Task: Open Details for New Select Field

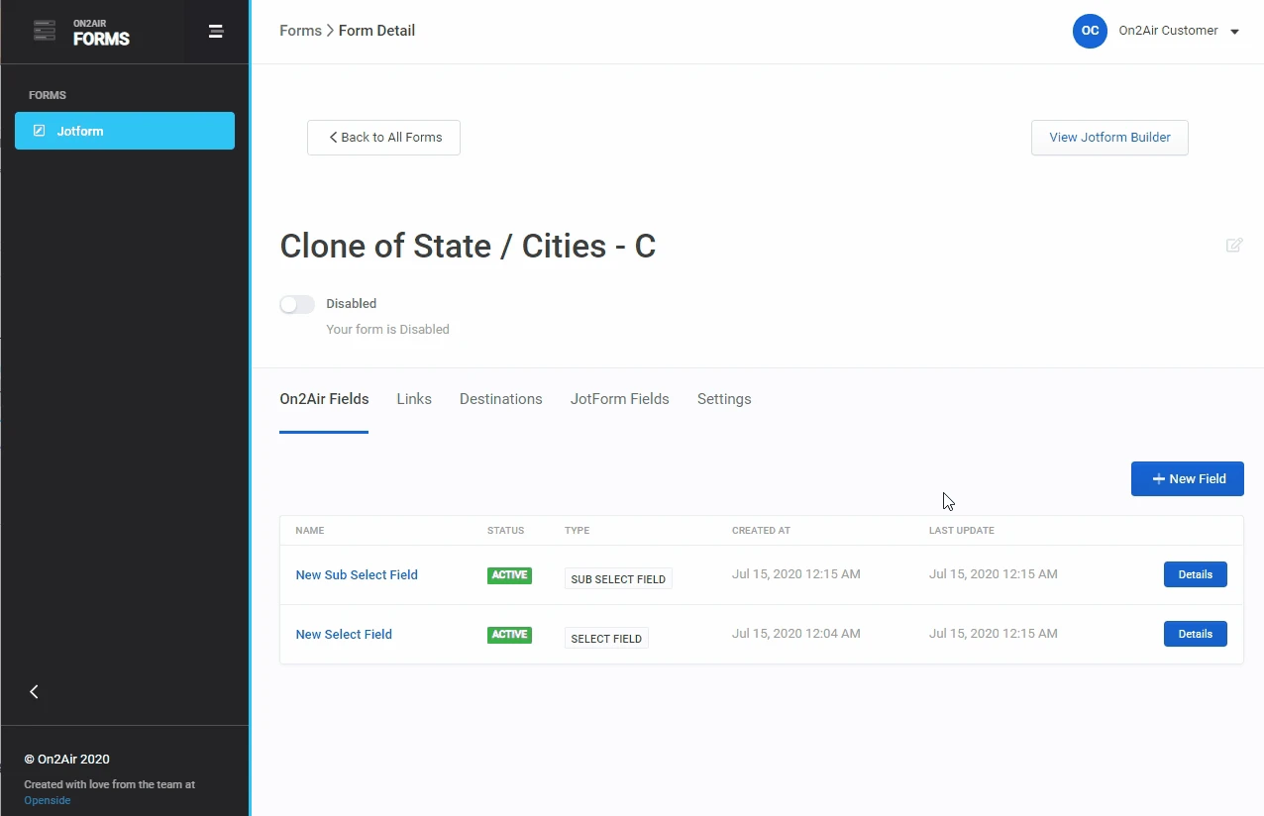Action: pyautogui.click(x=1195, y=634)
